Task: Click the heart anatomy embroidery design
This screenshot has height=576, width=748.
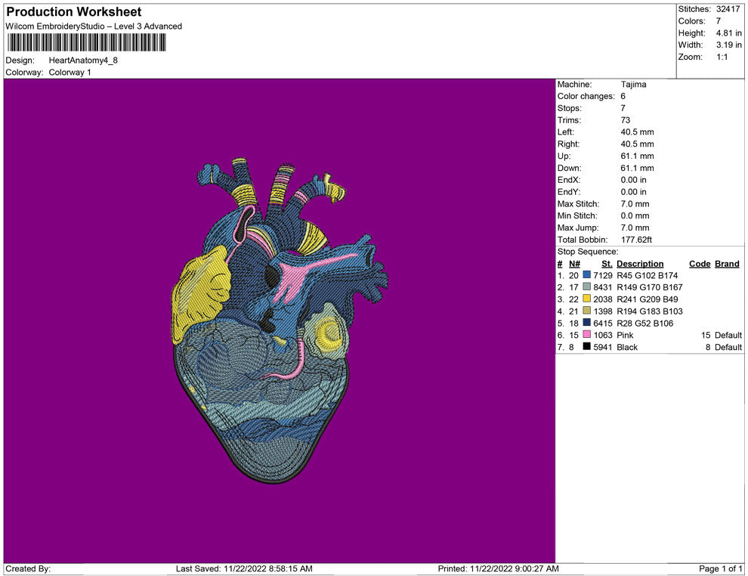Action: click(x=279, y=317)
